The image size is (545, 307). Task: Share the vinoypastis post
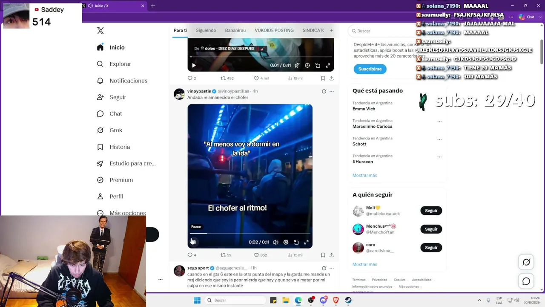pyautogui.click(x=332, y=255)
